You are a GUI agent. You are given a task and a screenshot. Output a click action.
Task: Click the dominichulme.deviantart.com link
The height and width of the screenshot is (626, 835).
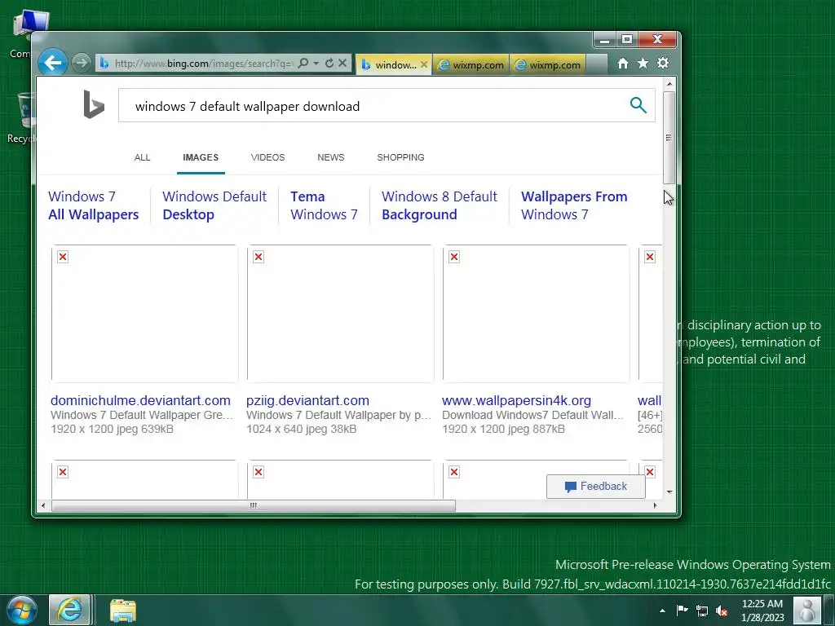[x=140, y=400]
